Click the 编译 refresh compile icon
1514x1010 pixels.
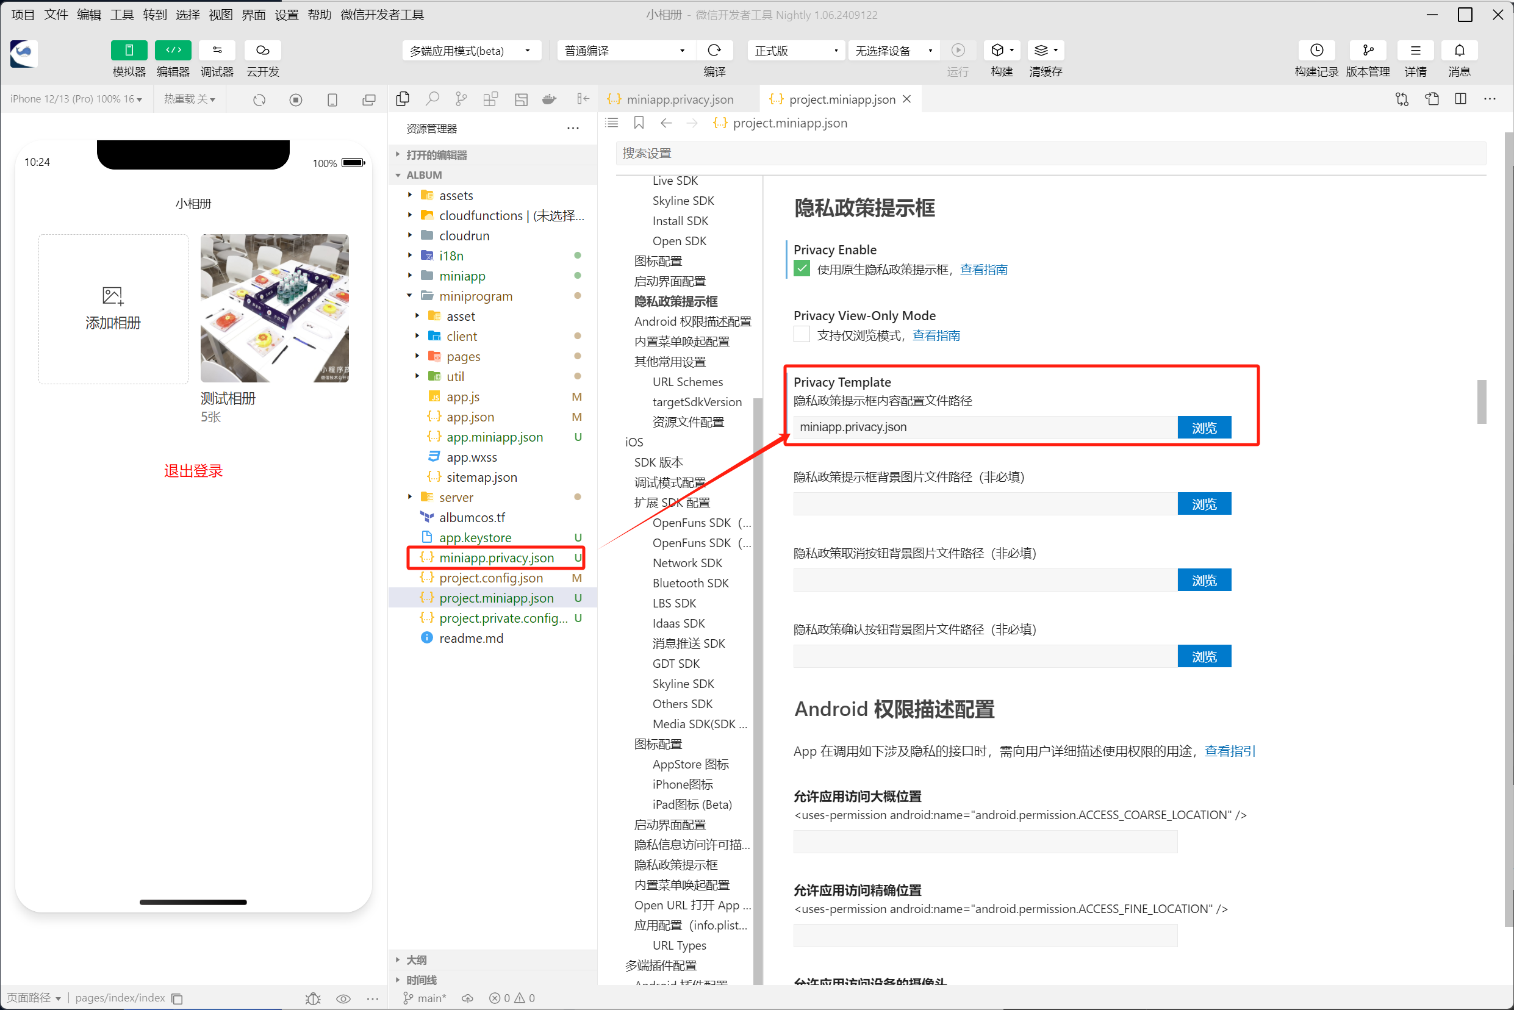(x=714, y=50)
